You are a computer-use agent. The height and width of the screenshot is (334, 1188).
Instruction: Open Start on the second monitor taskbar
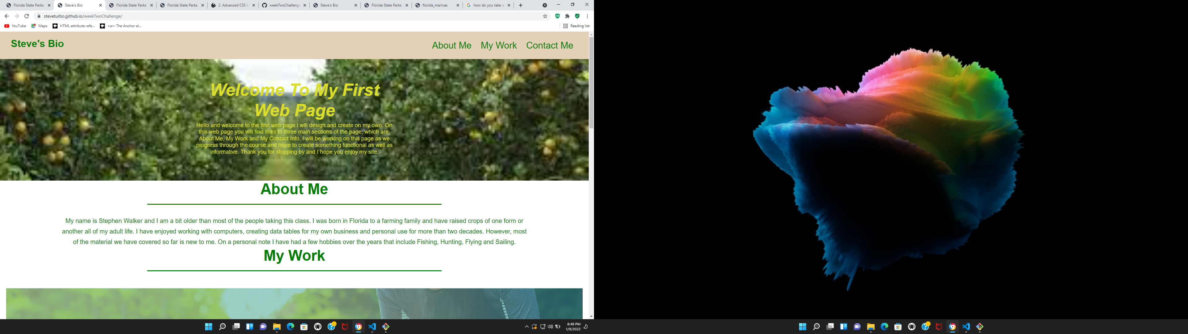[x=803, y=327]
